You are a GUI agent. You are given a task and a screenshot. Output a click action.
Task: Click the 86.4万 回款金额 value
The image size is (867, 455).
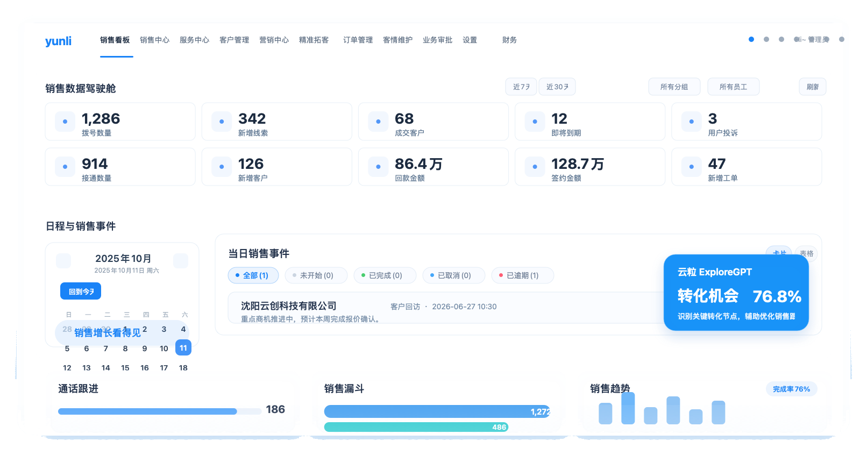point(418,164)
